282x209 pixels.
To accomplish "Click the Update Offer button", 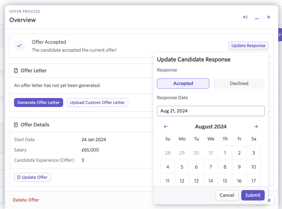I will [32, 177].
